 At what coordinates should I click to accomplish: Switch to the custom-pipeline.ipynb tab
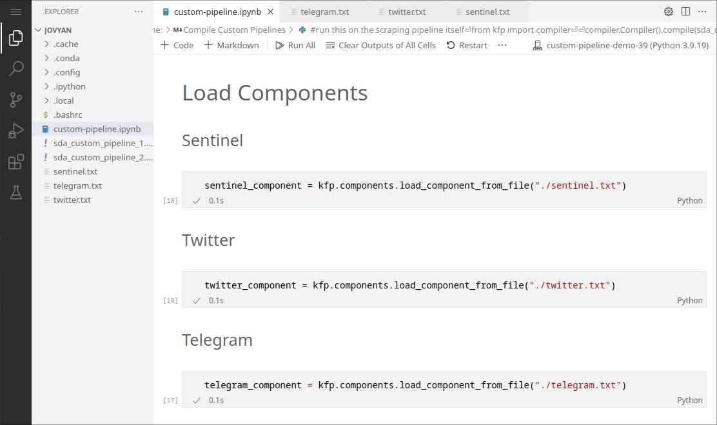pyautogui.click(x=217, y=12)
